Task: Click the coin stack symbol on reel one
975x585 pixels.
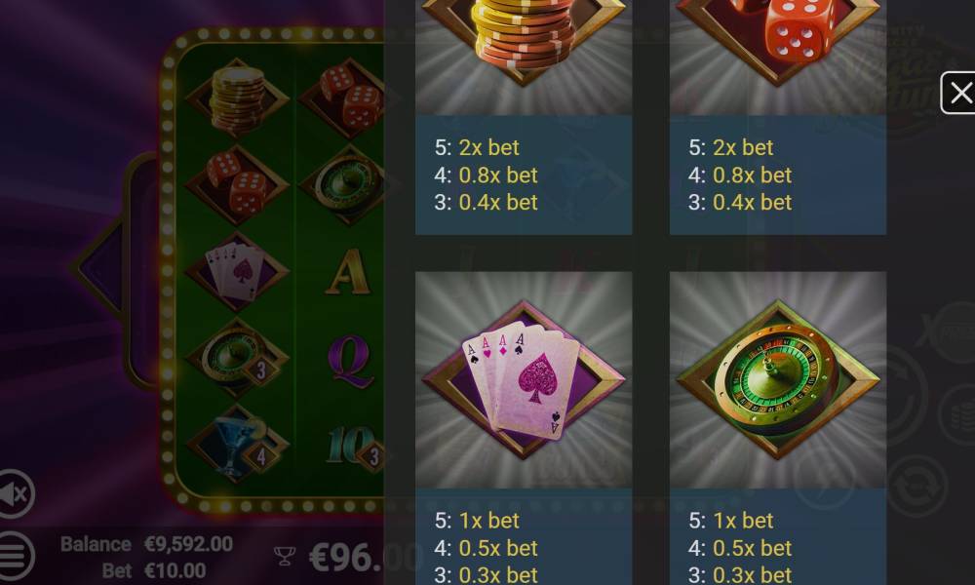Action: point(237,98)
